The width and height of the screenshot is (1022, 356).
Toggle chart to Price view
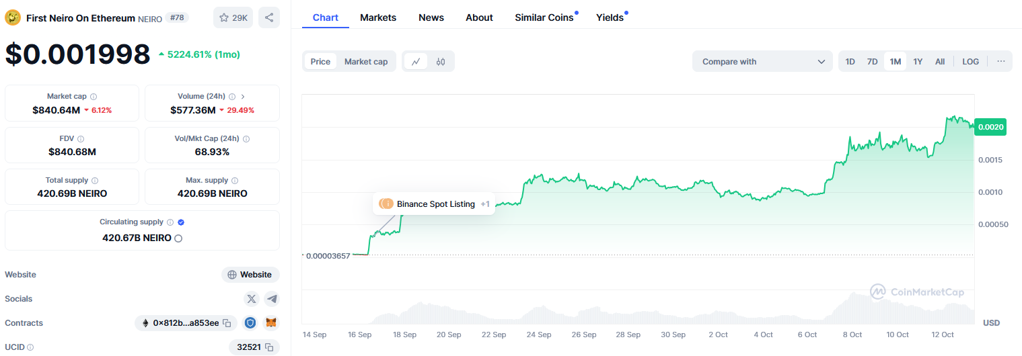click(320, 62)
